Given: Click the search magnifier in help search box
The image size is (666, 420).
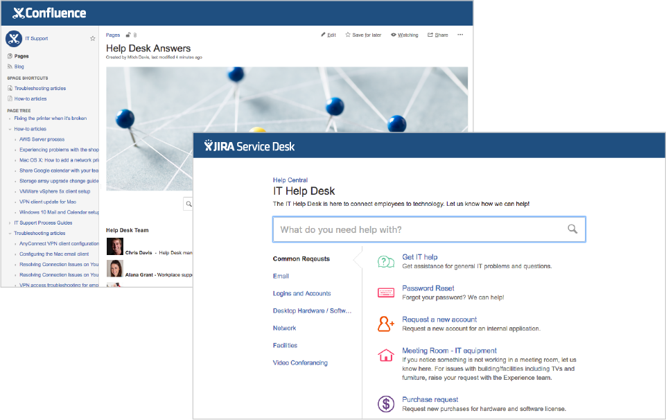Looking at the screenshot, I should tap(572, 229).
